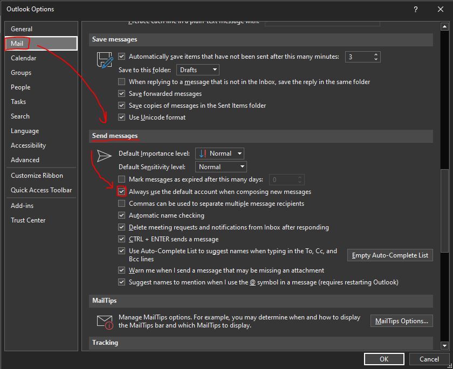The height and width of the screenshot is (369, 453).
Task: Toggle Suggest names to mention checkbox
Action: pos(122,282)
